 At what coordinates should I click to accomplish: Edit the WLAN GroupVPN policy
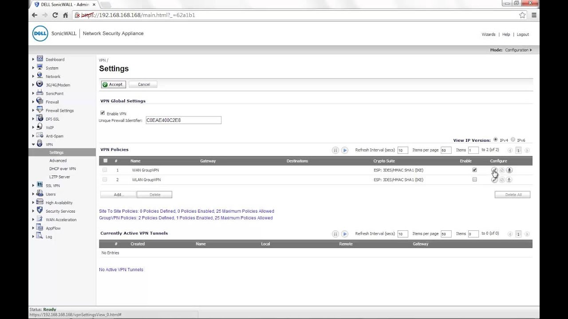coord(494,180)
